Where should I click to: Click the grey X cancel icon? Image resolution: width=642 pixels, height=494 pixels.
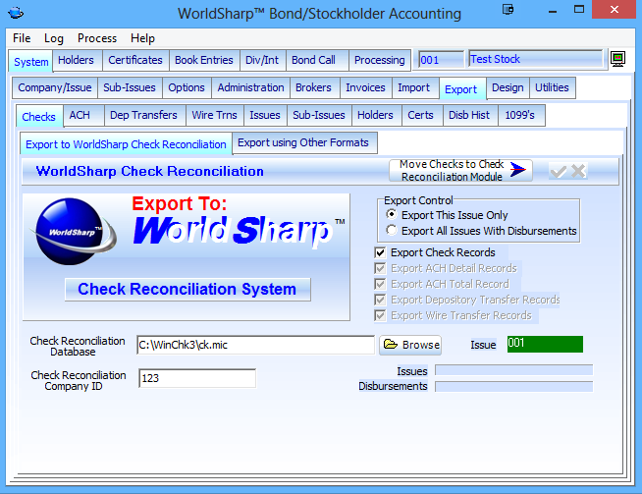click(578, 171)
